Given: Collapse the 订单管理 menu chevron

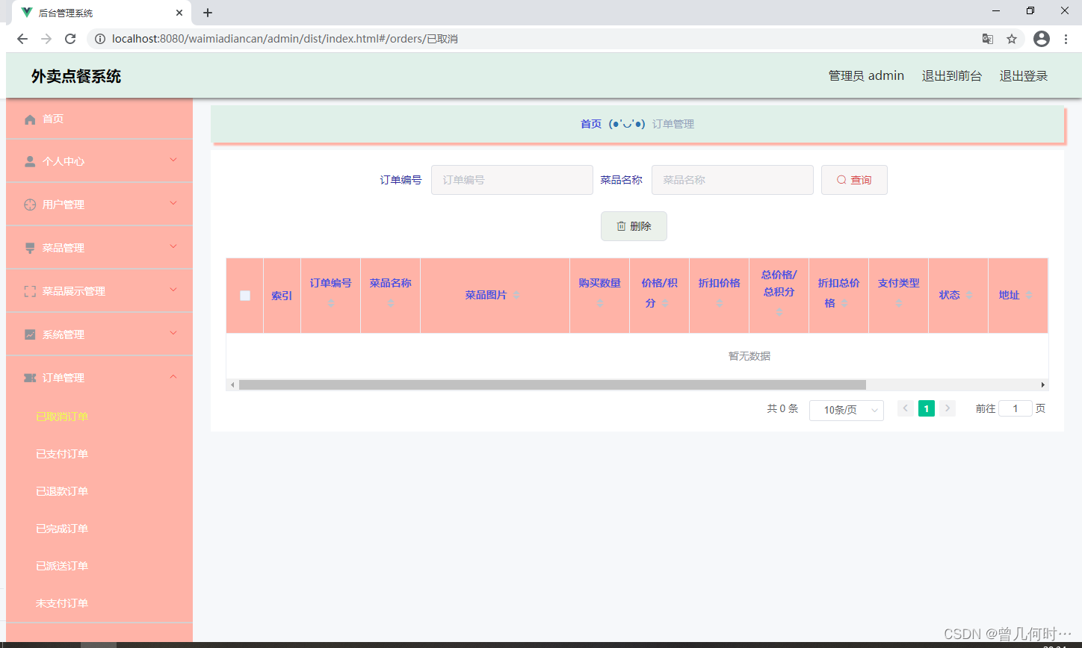Looking at the screenshot, I should (173, 377).
